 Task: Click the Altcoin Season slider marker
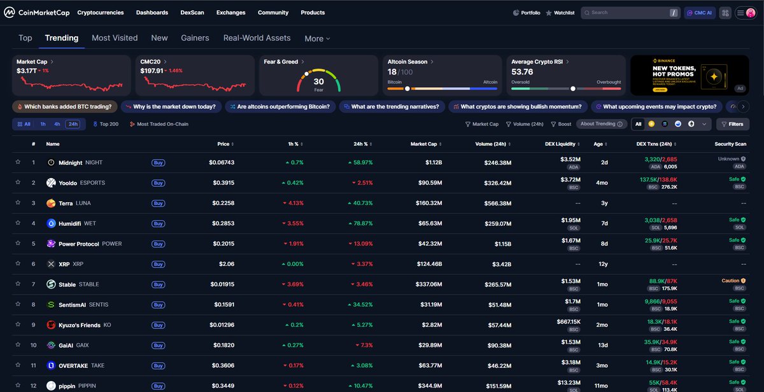[407, 88]
